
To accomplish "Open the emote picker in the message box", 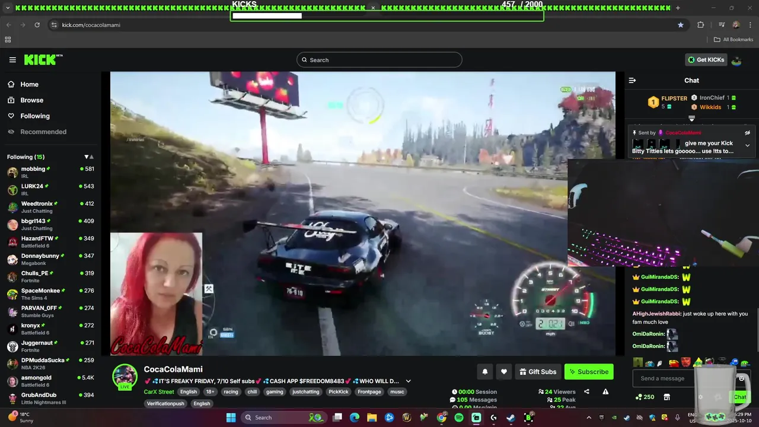I will 741,378.
